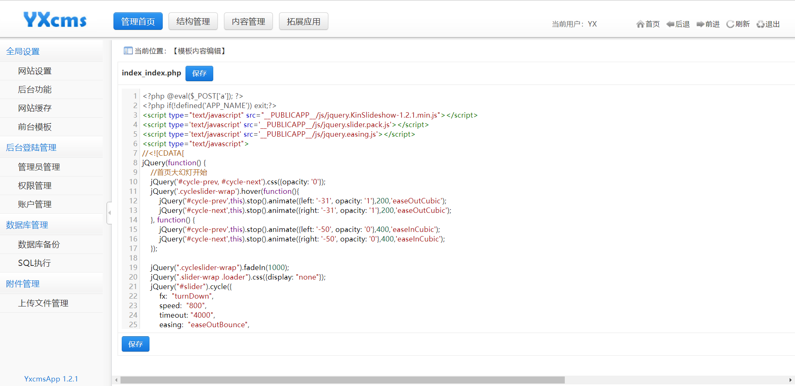Click the 当前用户: YX label
The image size is (795, 386).
click(574, 24)
